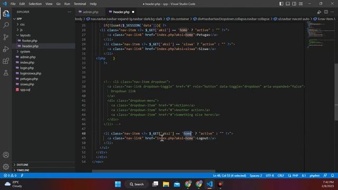Open the Manage gear settings icon

tap(6, 167)
